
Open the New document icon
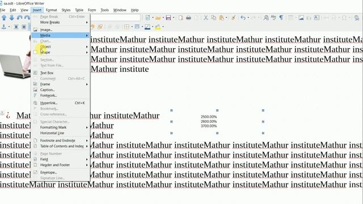(147, 18)
